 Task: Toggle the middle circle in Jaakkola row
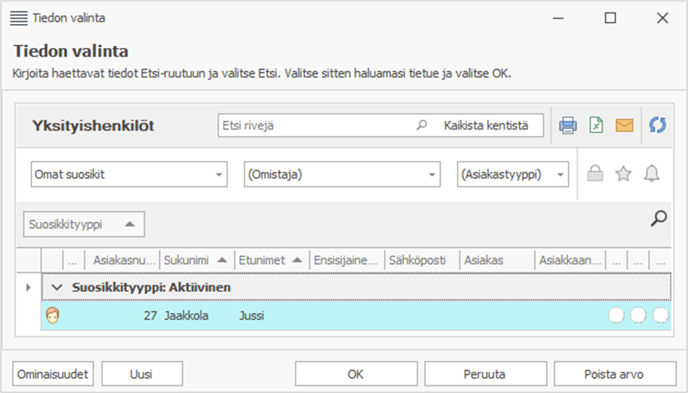coord(638,316)
